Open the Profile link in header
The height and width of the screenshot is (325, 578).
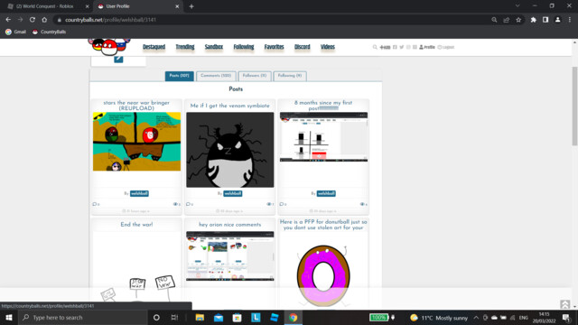(x=427, y=47)
